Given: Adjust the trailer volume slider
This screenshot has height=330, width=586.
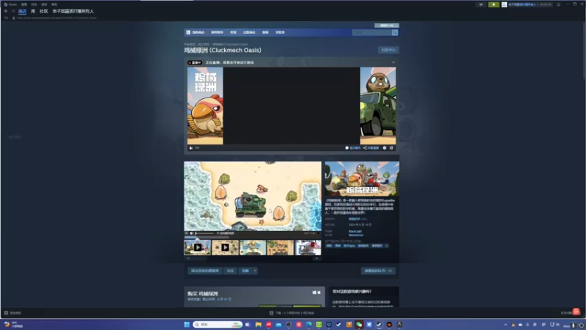Looking at the screenshot, I should (204, 233).
